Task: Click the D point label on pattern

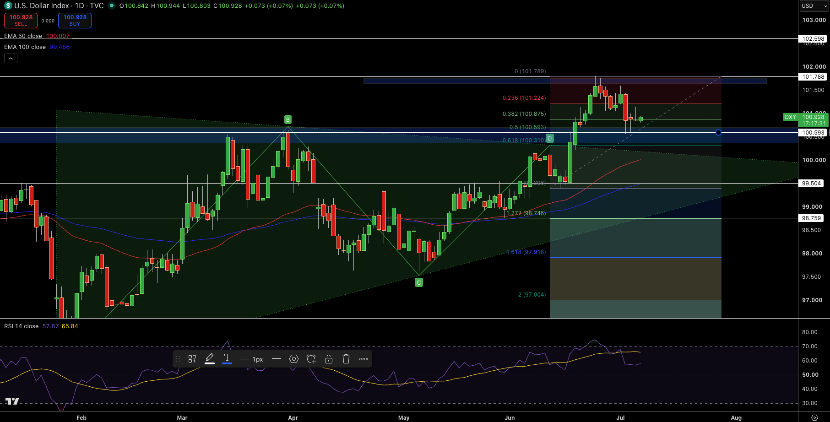Action: tap(550, 138)
